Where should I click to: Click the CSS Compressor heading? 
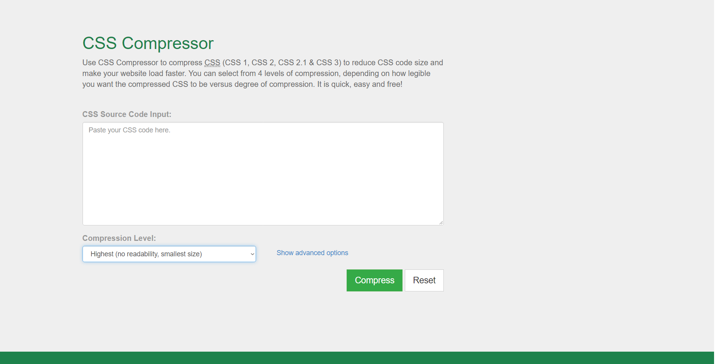pos(148,43)
